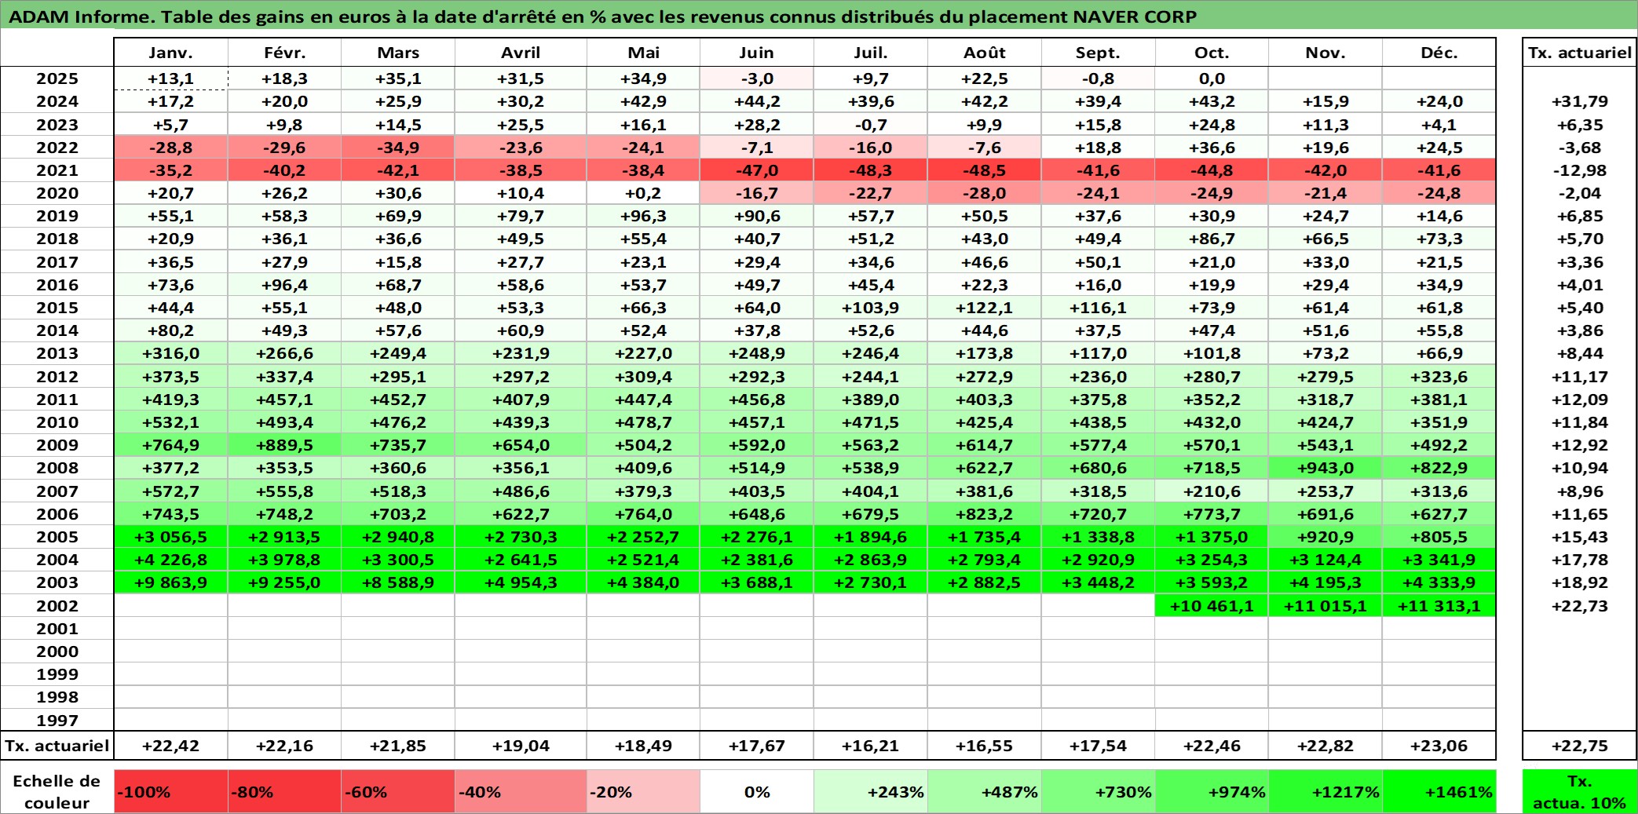Click cell value +9 863,9 in 2003
This screenshot has height=814, width=1638.
pyautogui.click(x=170, y=582)
